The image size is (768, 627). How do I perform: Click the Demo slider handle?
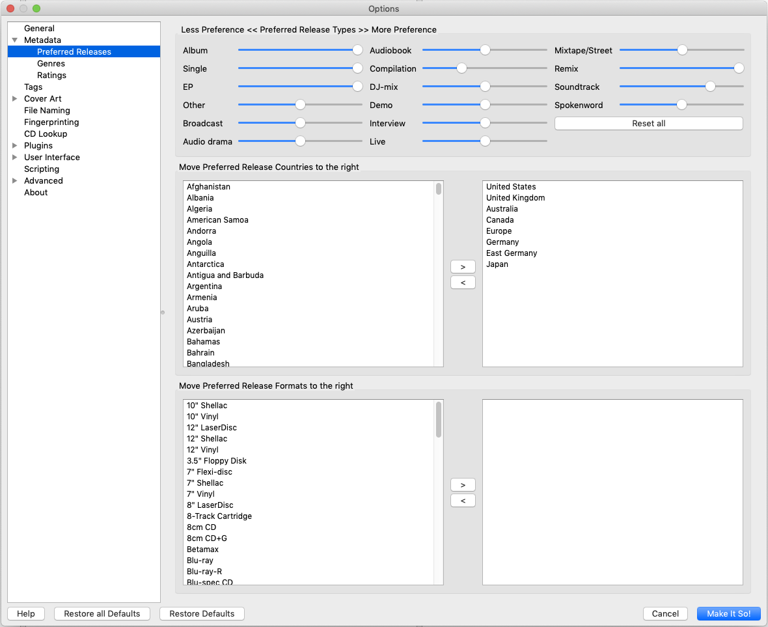pos(485,104)
